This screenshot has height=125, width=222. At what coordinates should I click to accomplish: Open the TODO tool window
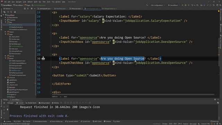pyautogui.click(x=17, y=122)
